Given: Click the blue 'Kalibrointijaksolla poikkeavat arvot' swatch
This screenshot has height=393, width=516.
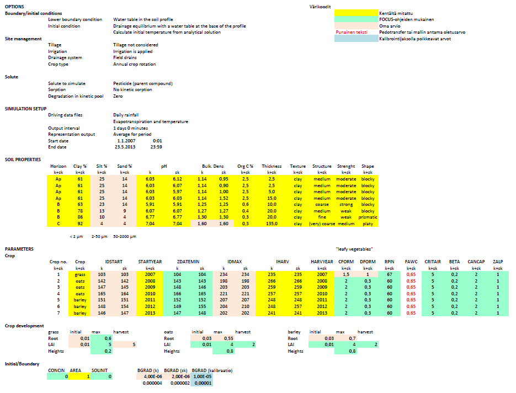Looking at the screenshot, I should pyautogui.click(x=357, y=39).
